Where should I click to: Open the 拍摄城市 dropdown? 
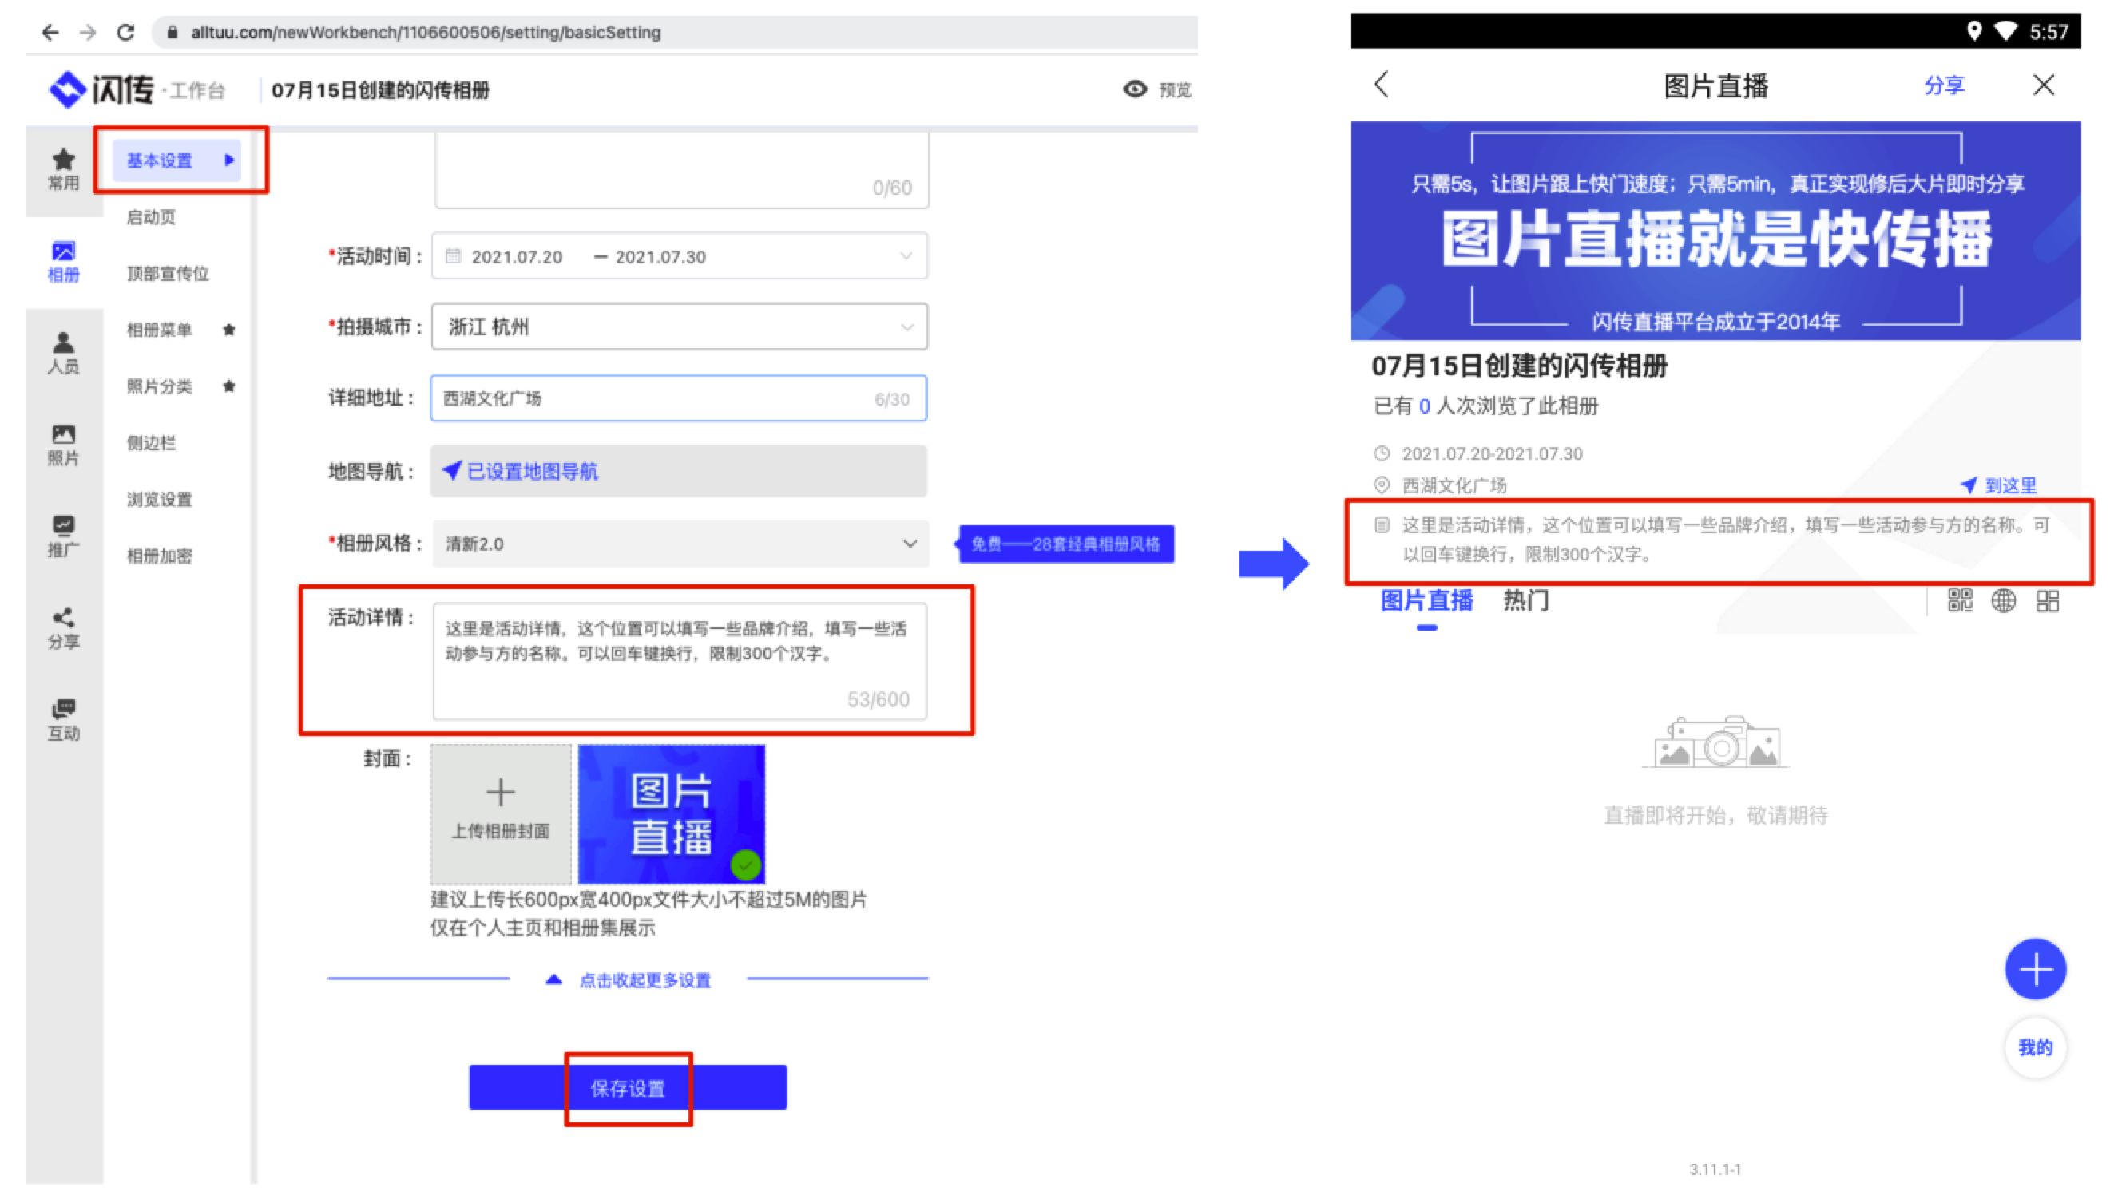680,327
